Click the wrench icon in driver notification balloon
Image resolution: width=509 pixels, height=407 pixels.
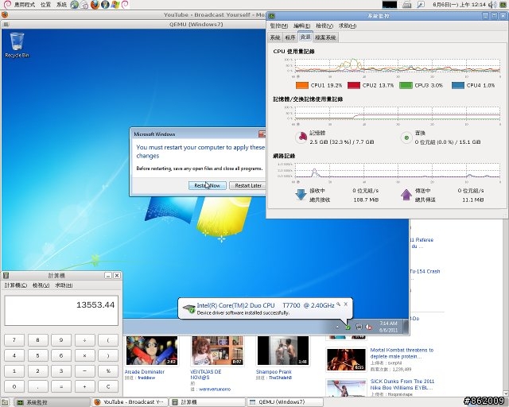click(338, 304)
